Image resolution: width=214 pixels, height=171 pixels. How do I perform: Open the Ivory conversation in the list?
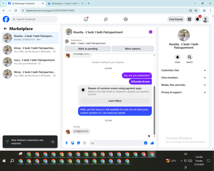coord(30,62)
